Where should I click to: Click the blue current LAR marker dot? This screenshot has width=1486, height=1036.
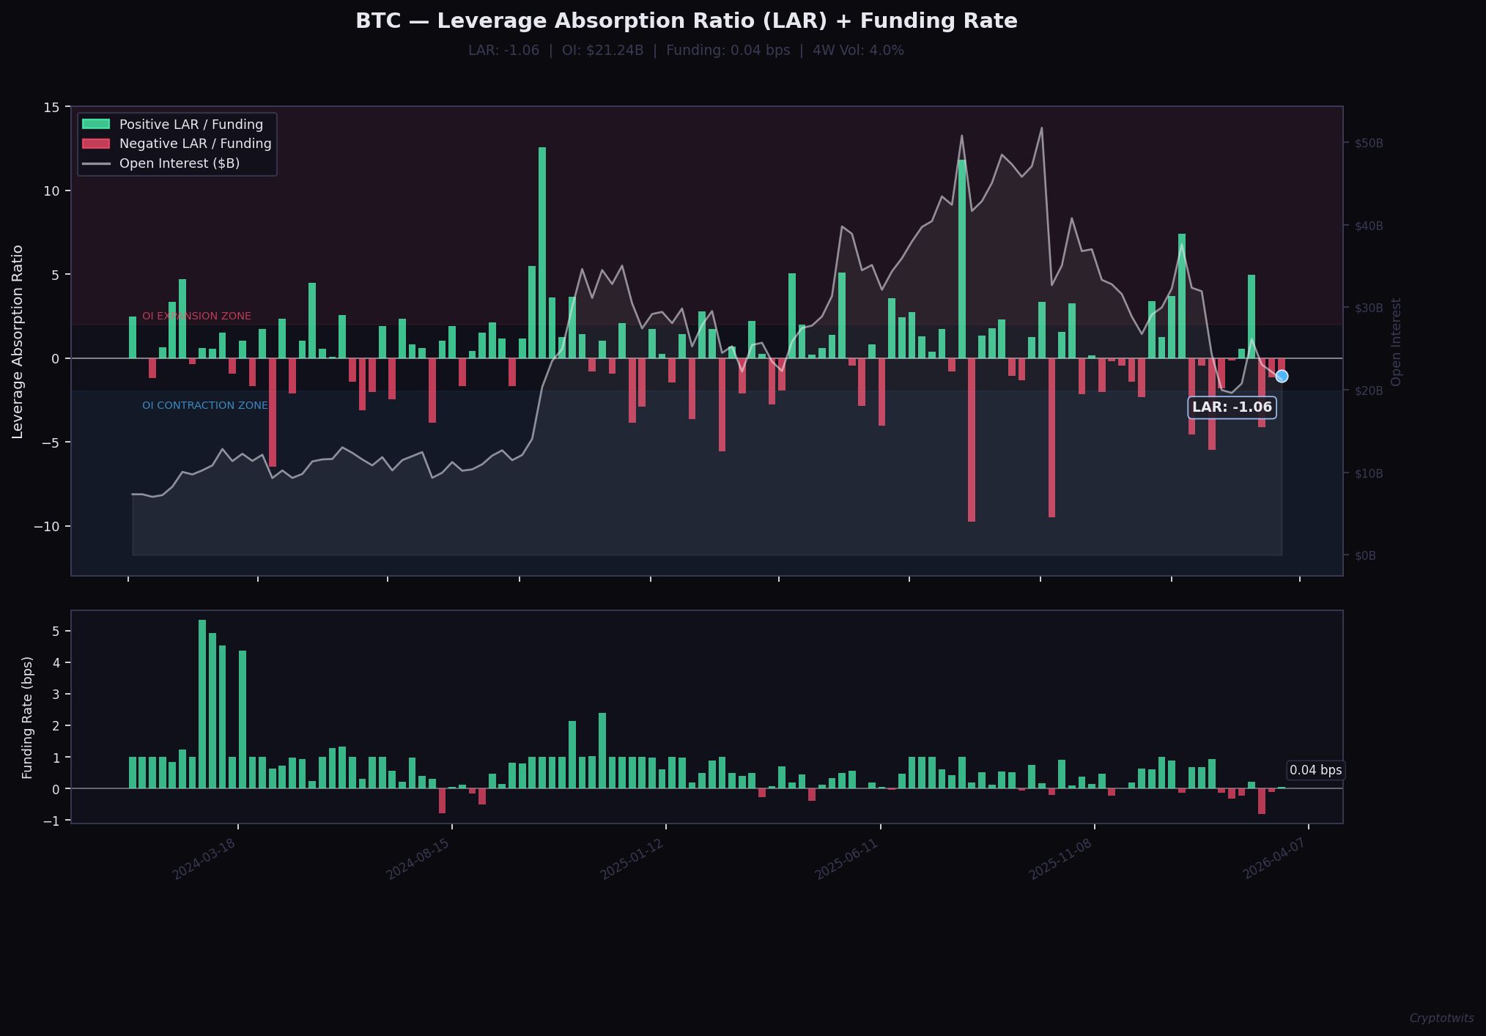point(1282,376)
